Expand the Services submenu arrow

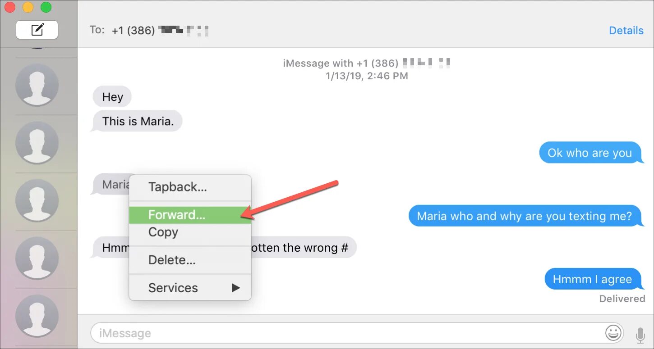pyautogui.click(x=236, y=288)
